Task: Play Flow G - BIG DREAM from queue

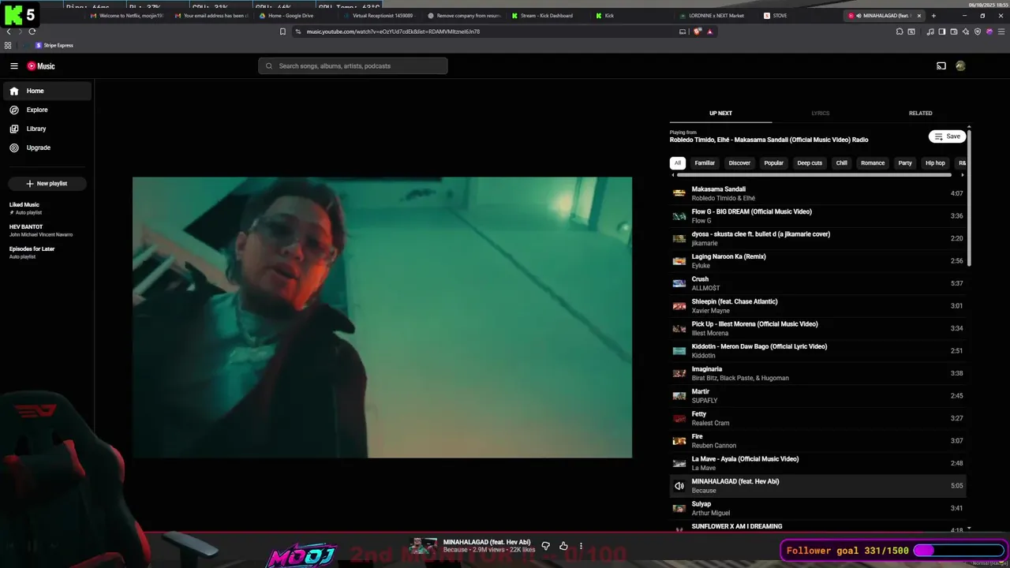Action: pyautogui.click(x=817, y=216)
